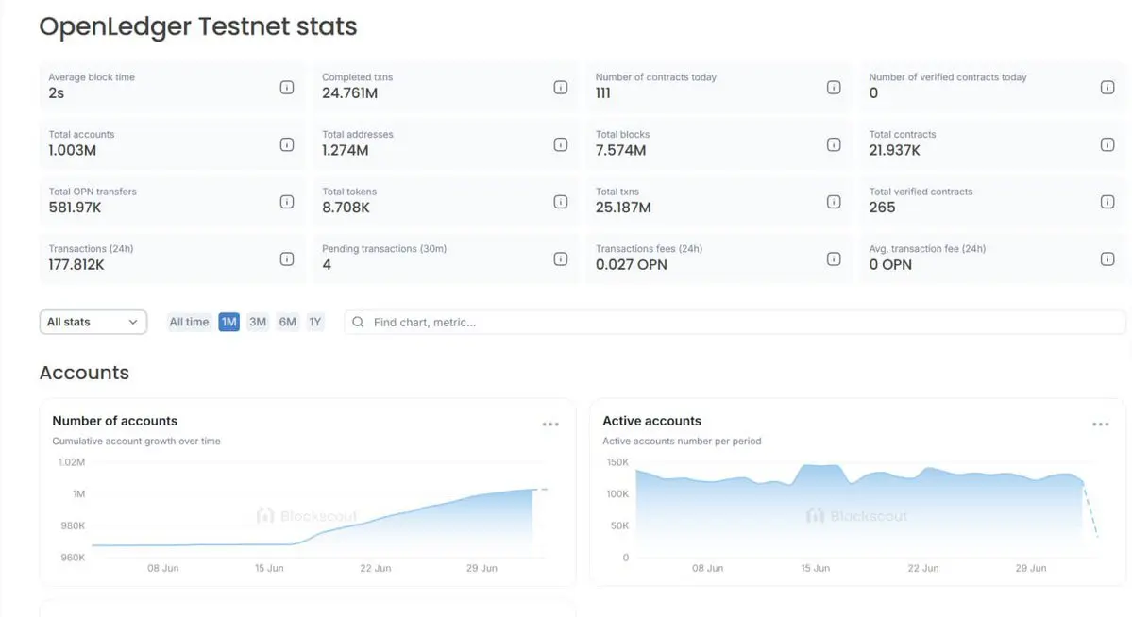This screenshot has height=617, width=1132.
Task: Show info for Total verified contracts
Action: 1107,201
